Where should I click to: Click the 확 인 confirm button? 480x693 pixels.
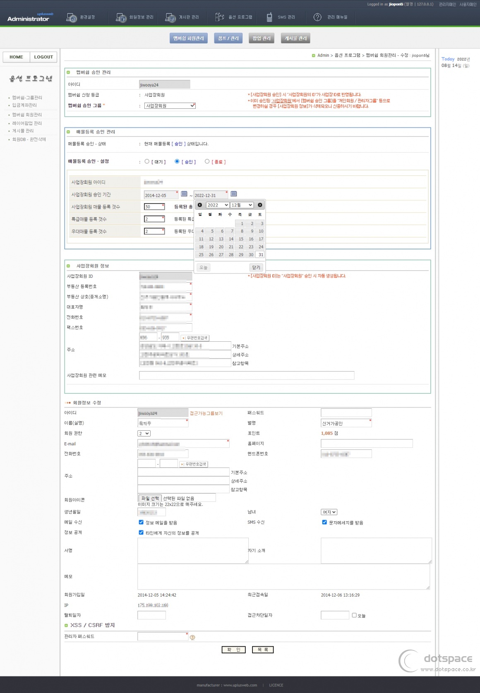point(234,650)
